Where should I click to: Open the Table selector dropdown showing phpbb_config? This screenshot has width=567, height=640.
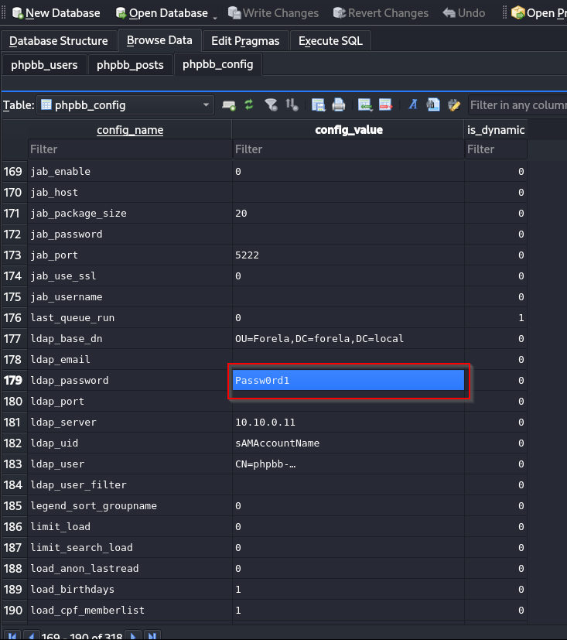(x=126, y=105)
